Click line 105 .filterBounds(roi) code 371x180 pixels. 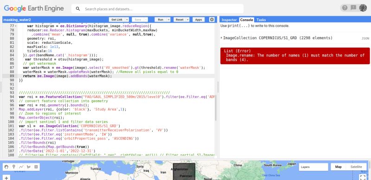pos(38,143)
